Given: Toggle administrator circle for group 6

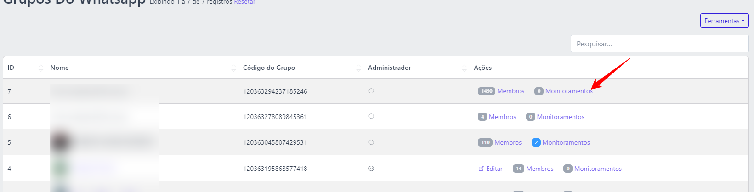Looking at the screenshot, I should click(371, 116).
